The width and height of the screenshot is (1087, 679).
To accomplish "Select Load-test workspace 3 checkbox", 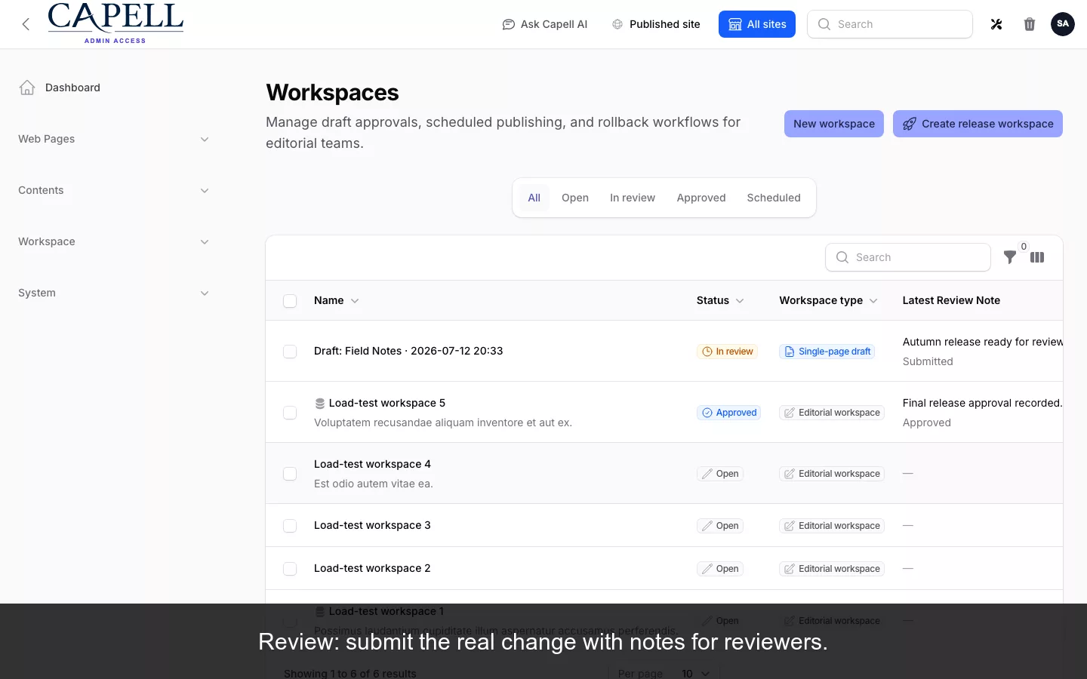I will coord(290,526).
